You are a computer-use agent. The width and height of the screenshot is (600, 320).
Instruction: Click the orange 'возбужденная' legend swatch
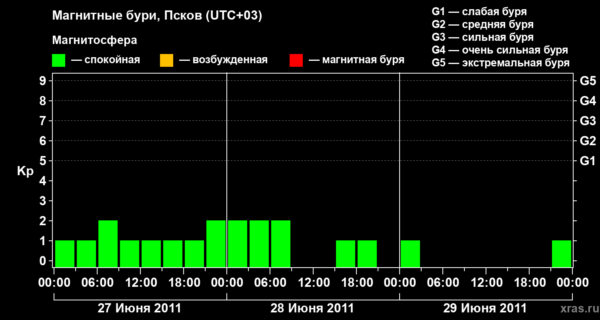(x=166, y=60)
